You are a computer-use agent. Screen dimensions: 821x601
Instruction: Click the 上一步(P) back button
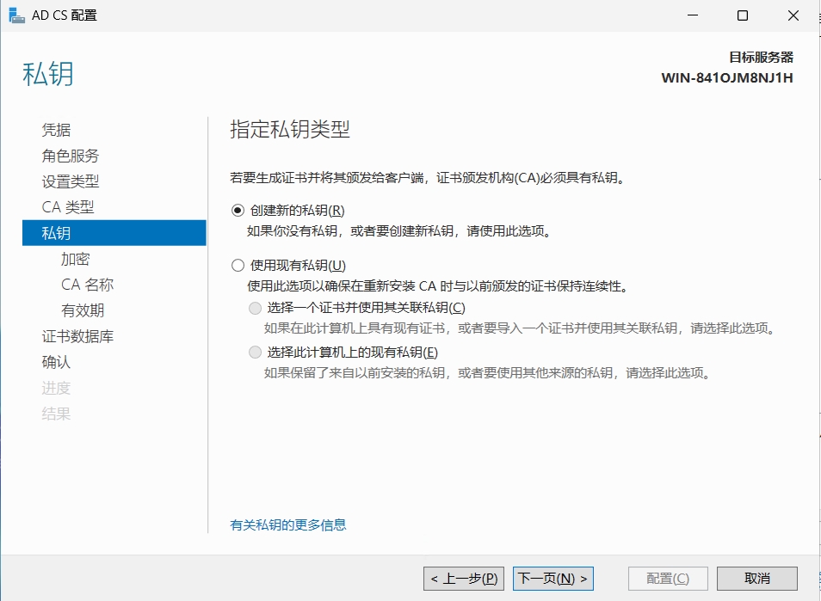tap(464, 579)
